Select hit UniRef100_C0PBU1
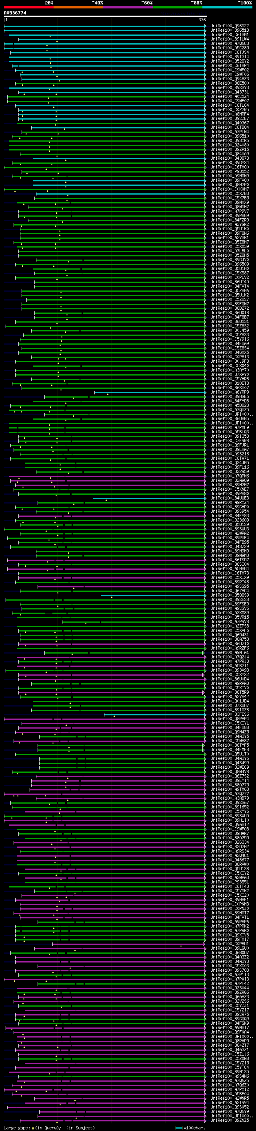This screenshot has width=256, height=1131. 230,944
